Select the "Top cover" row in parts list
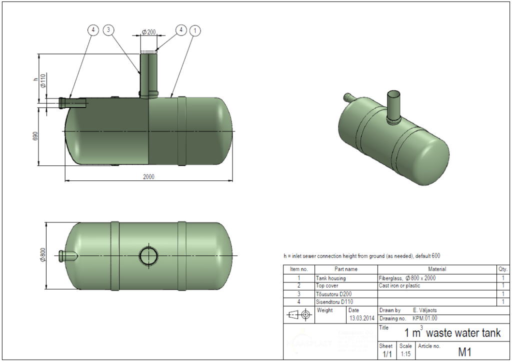The image size is (512, 362). pos(390,286)
